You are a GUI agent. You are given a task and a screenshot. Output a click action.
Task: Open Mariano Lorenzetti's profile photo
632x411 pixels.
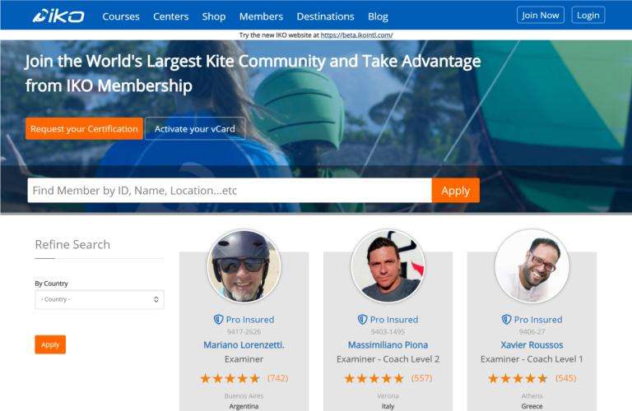tap(244, 266)
